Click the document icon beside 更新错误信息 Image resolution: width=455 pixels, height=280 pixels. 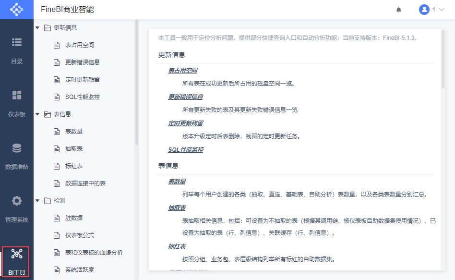[57, 62]
